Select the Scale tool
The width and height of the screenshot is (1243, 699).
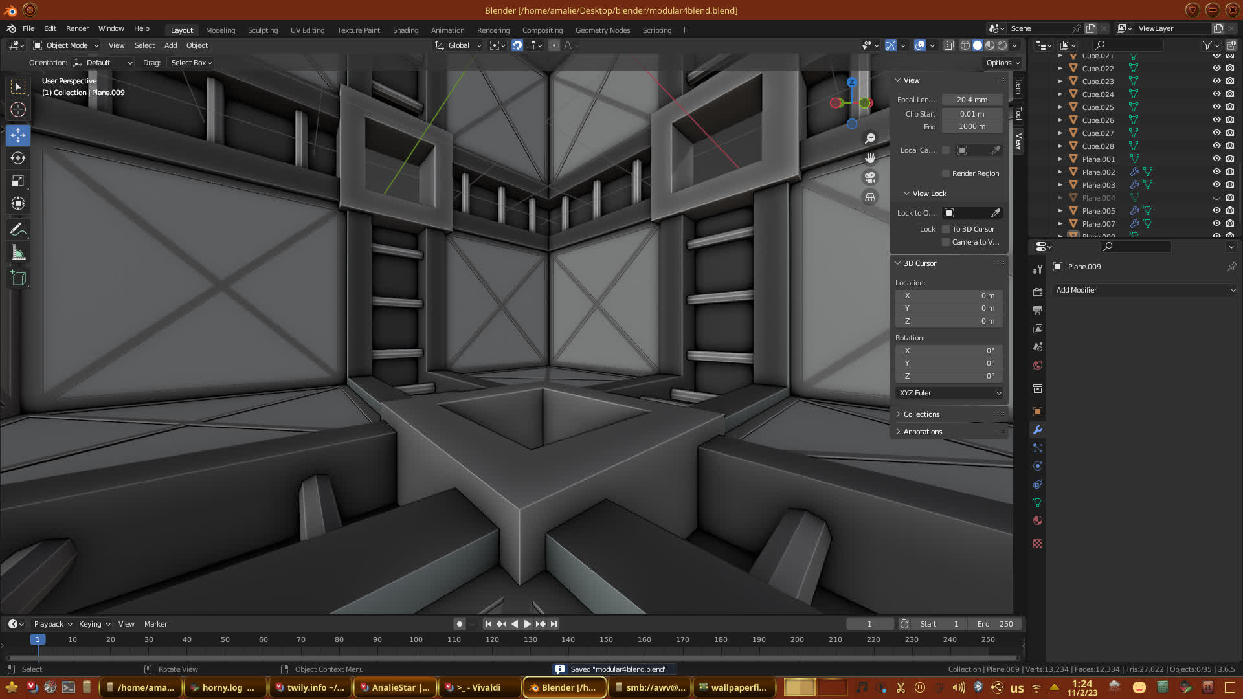[x=18, y=181]
